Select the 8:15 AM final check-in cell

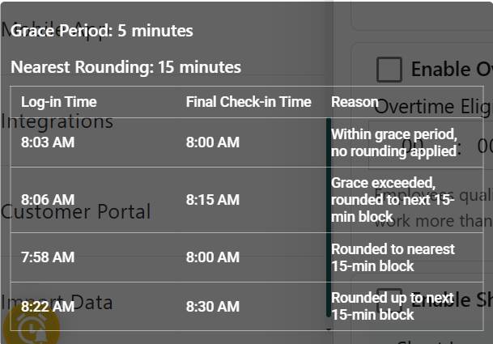pyautogui.click(x=213, y=199)
